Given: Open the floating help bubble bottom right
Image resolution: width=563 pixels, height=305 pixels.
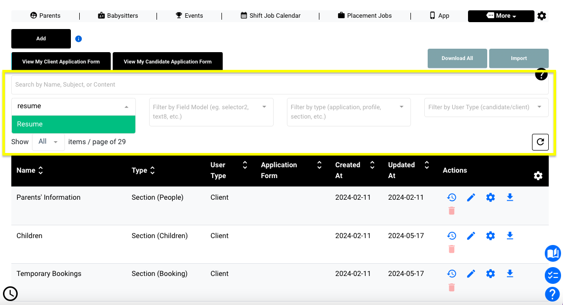Looking at the screenshot, I should [x=552, y=294].
